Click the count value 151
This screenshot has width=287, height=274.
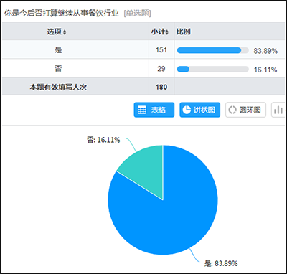coord(161,50)
